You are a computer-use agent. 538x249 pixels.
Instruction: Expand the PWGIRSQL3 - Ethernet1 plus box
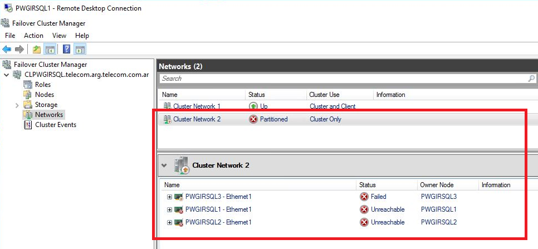[169, 197]
